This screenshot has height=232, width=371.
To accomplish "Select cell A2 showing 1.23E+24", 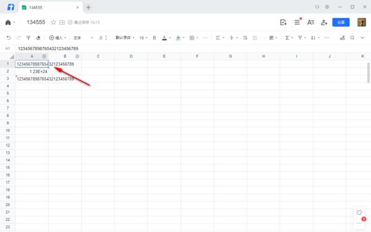I will pyautogui.click(x=32, y=72).
